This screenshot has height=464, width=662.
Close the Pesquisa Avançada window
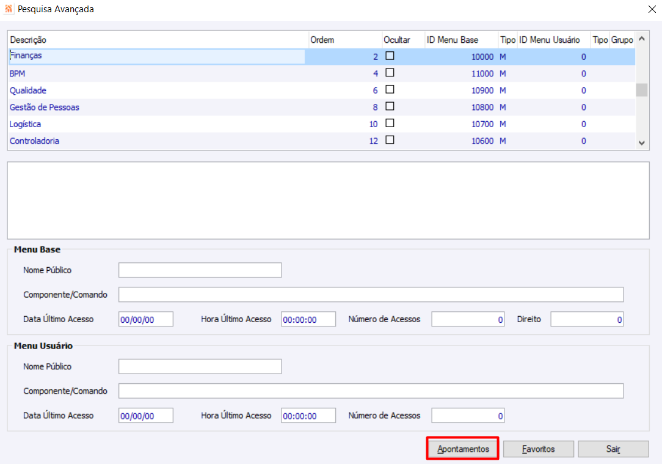(x=652, y=9)
